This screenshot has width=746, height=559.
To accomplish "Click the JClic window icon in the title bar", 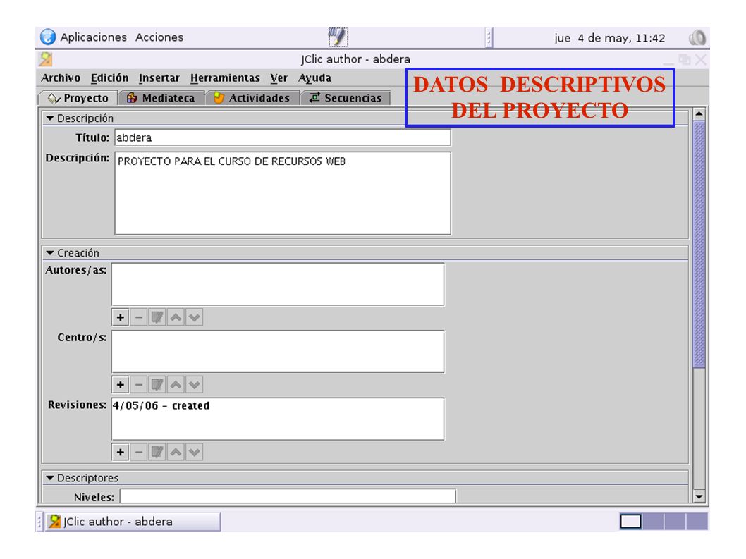I will pos(46,59).
